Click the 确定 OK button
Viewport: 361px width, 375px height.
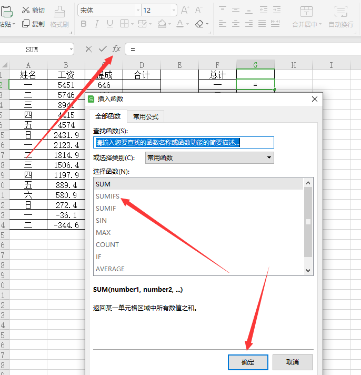pyautogui.click(x=248, y=362)
